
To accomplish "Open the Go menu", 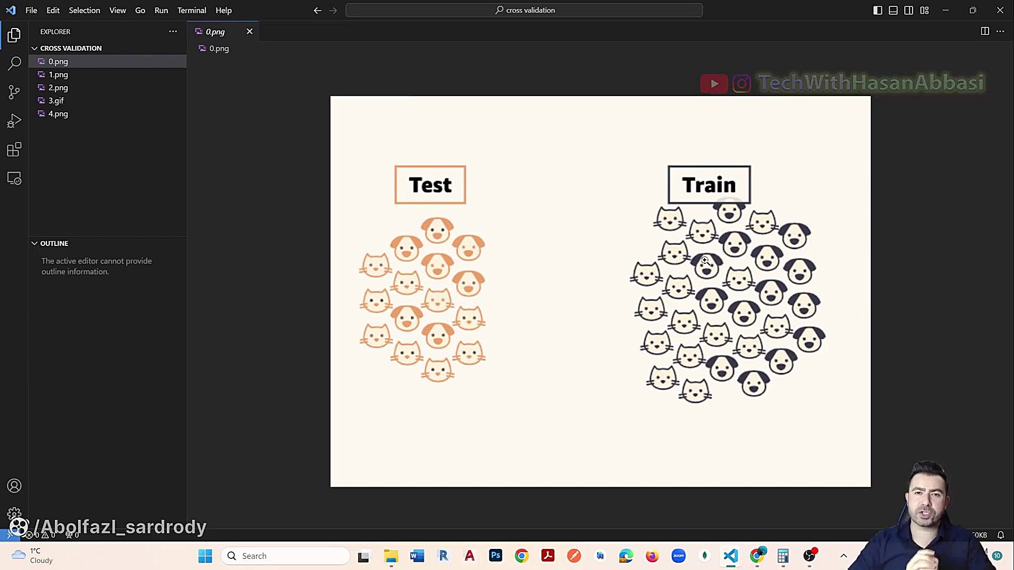I will coord(140,10).
